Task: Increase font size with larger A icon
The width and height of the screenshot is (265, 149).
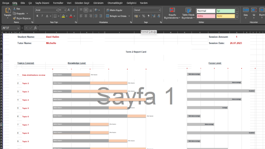Action: coord(69,10)
